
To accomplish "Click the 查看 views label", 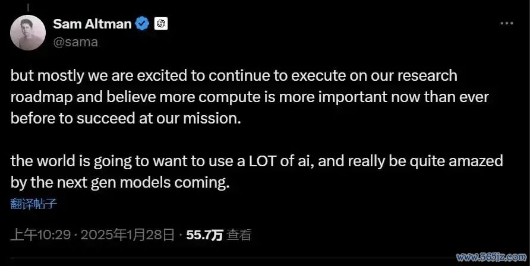I will pyautogui.click(x=239, y=235).
